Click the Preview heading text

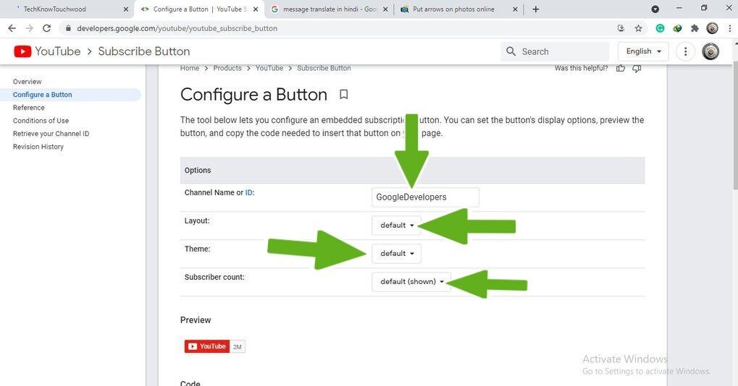tap(196, 320)
